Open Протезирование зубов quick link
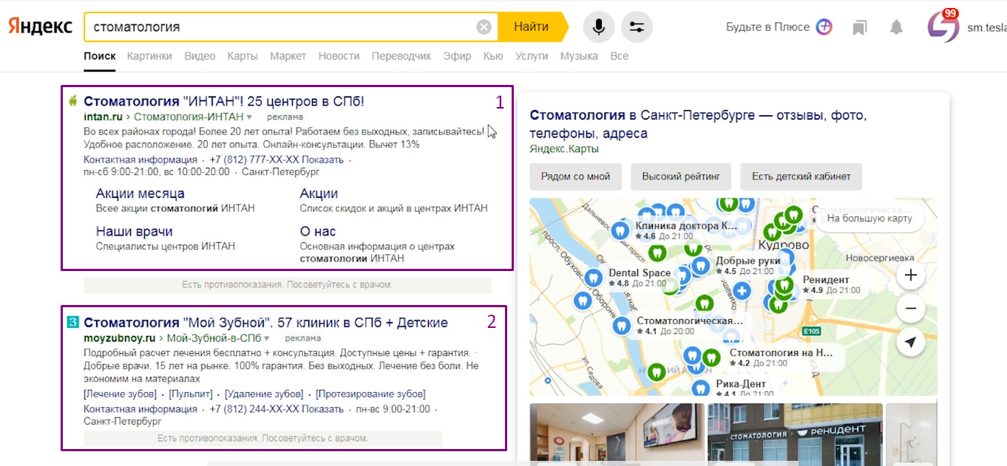The image size is (1007, 466). coord(370,394)
